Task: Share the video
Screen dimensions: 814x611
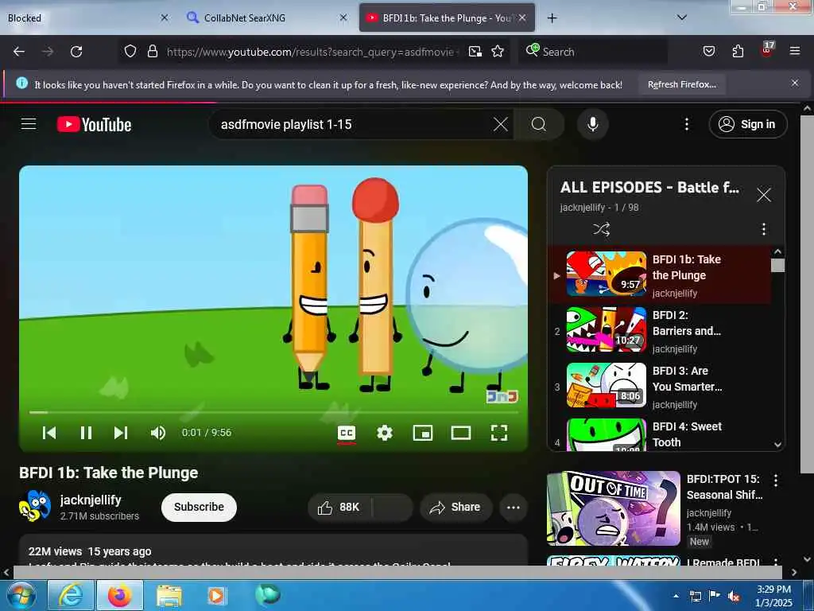Action: point(455,507)
